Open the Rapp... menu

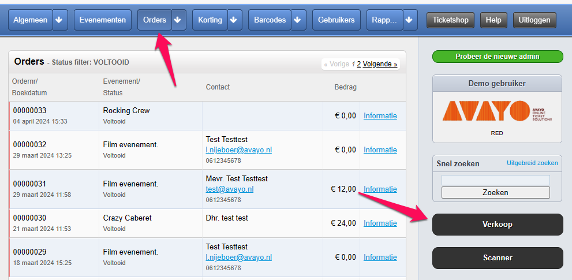(x=385, y=20)
